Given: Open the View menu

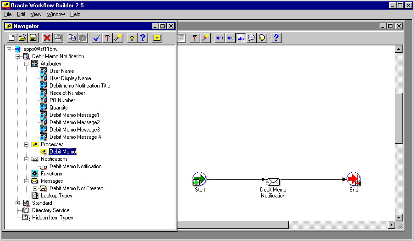Looking at the screenshot, I should point(36,14).
